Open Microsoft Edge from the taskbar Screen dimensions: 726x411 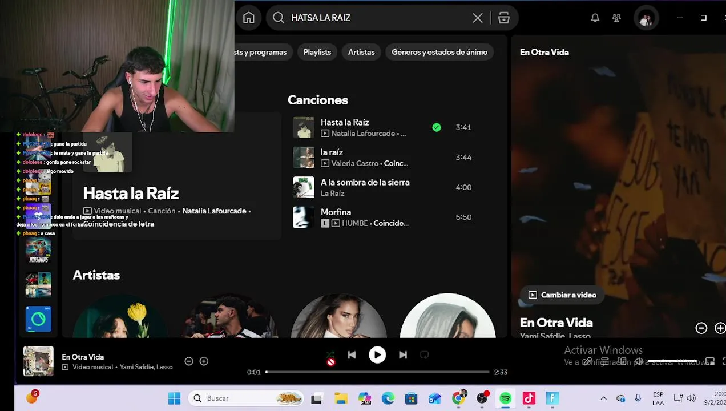pos(388,398)
